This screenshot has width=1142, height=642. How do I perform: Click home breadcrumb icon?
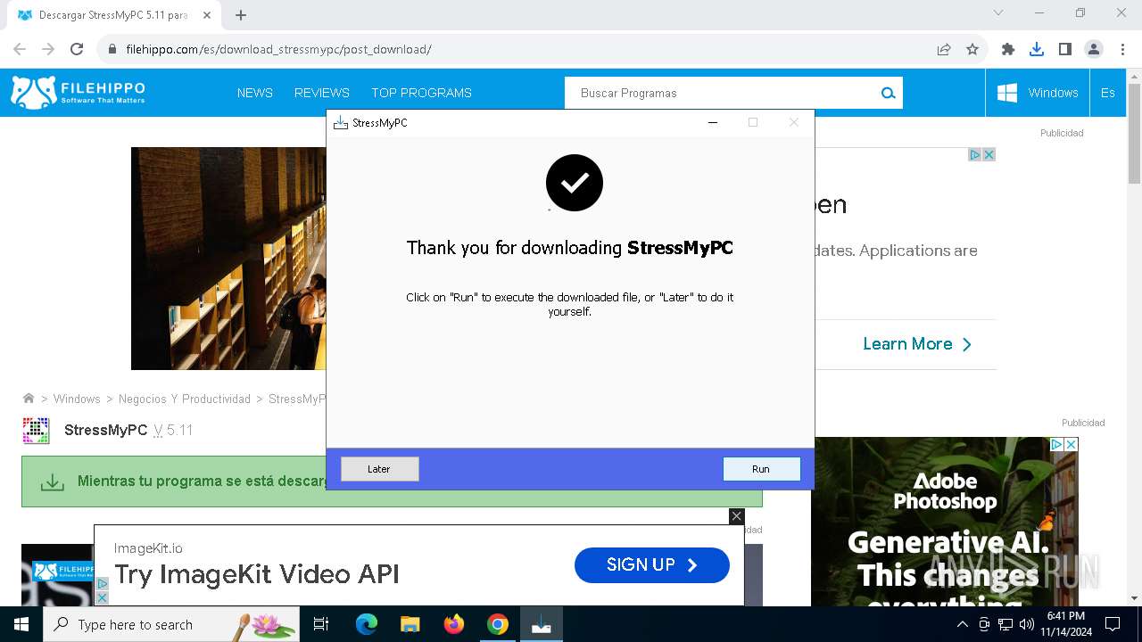[x=29, y=399]
